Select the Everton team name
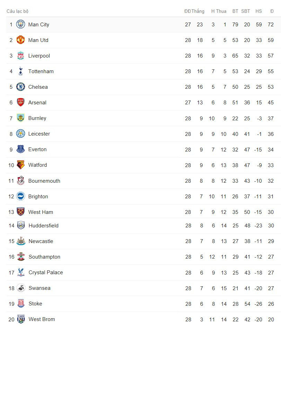This screenshot has width=281, height=416. pos(37,149)
